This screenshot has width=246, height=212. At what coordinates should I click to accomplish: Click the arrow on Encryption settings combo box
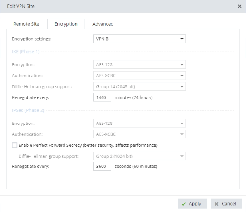point(182,39)
